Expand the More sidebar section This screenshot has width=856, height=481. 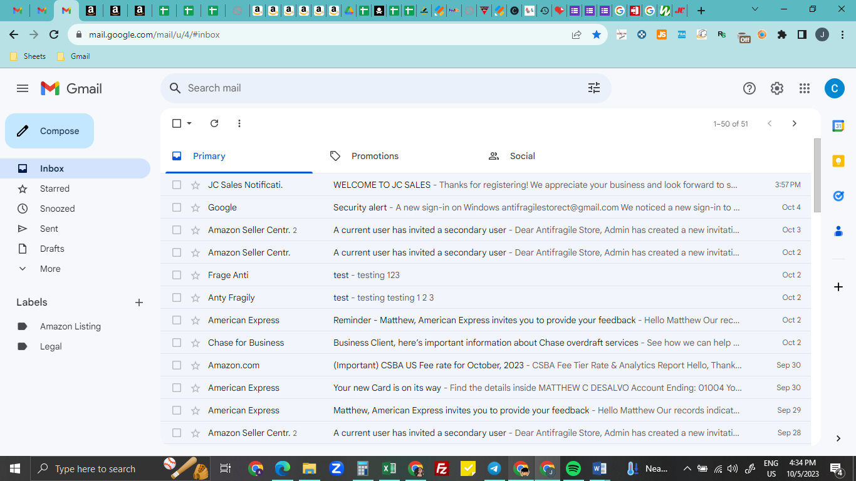[x=50, y=269]
